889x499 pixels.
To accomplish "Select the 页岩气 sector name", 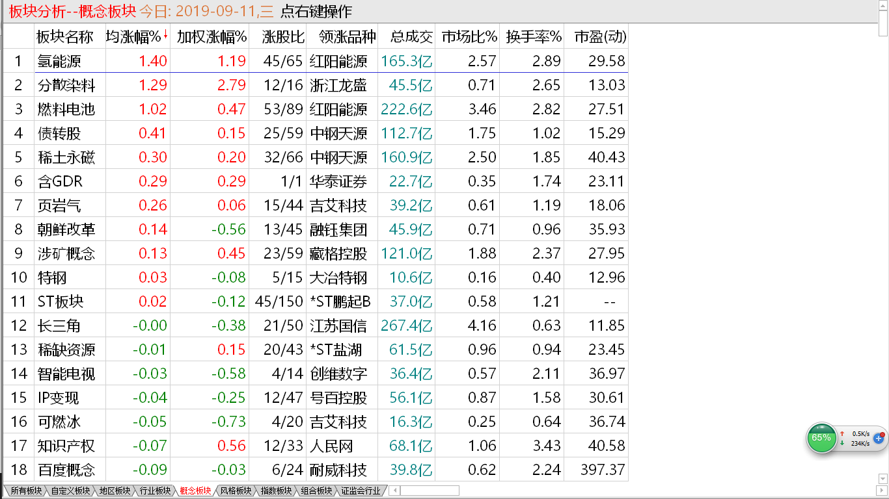I will pyautogui.click(x=59, y=205).
